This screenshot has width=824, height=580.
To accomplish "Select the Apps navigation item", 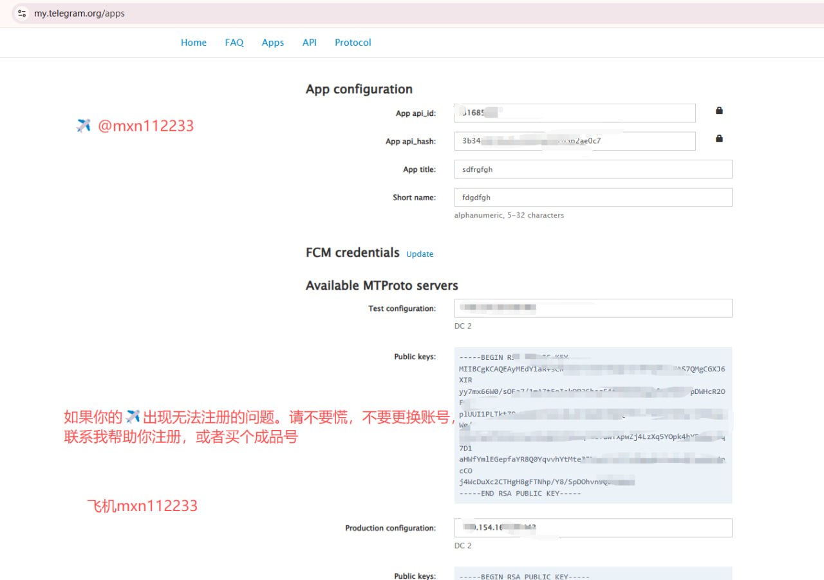I will pos(272,42).
